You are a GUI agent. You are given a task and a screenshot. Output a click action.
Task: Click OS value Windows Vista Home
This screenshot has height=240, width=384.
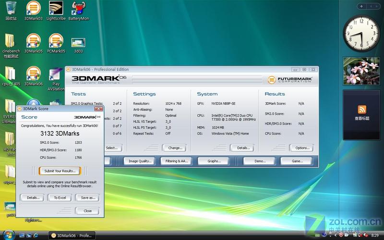click(230, 133)
